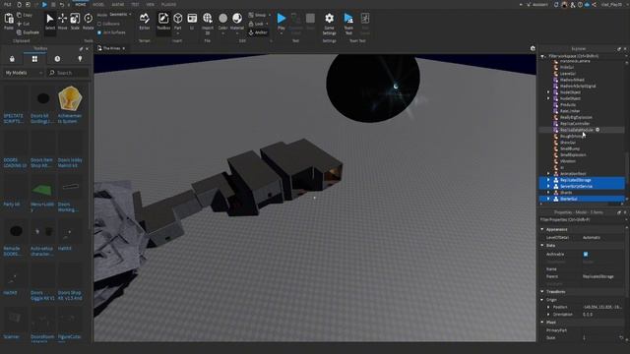Collapse the Transform properties section
The height and width of the screenshot is (354, 630).
tap(542, 291)
